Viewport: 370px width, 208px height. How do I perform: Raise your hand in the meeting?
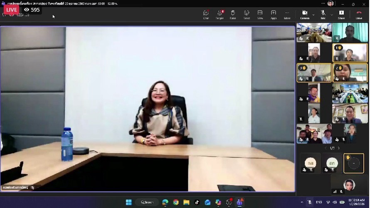[x=233, y=15]
